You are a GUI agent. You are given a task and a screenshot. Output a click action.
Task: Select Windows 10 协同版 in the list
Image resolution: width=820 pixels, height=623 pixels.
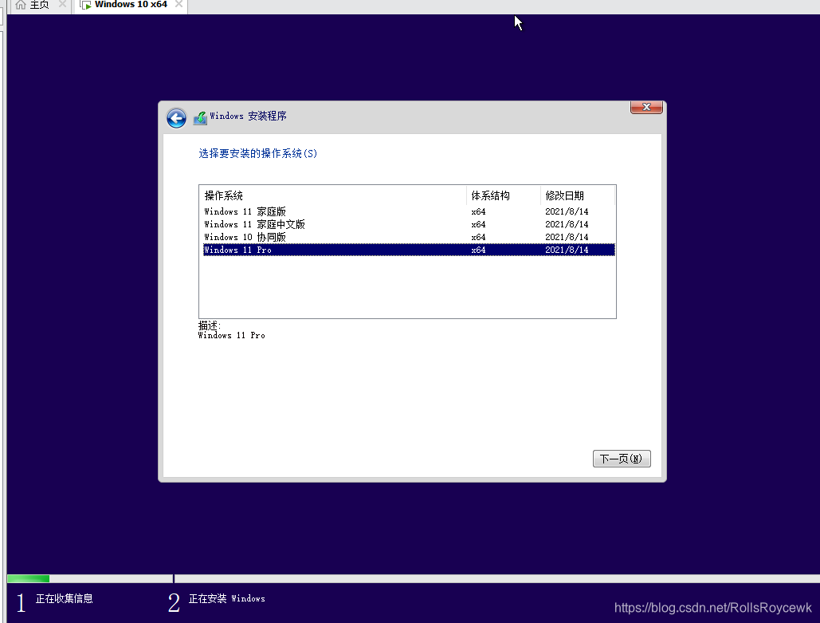point(409,237)
